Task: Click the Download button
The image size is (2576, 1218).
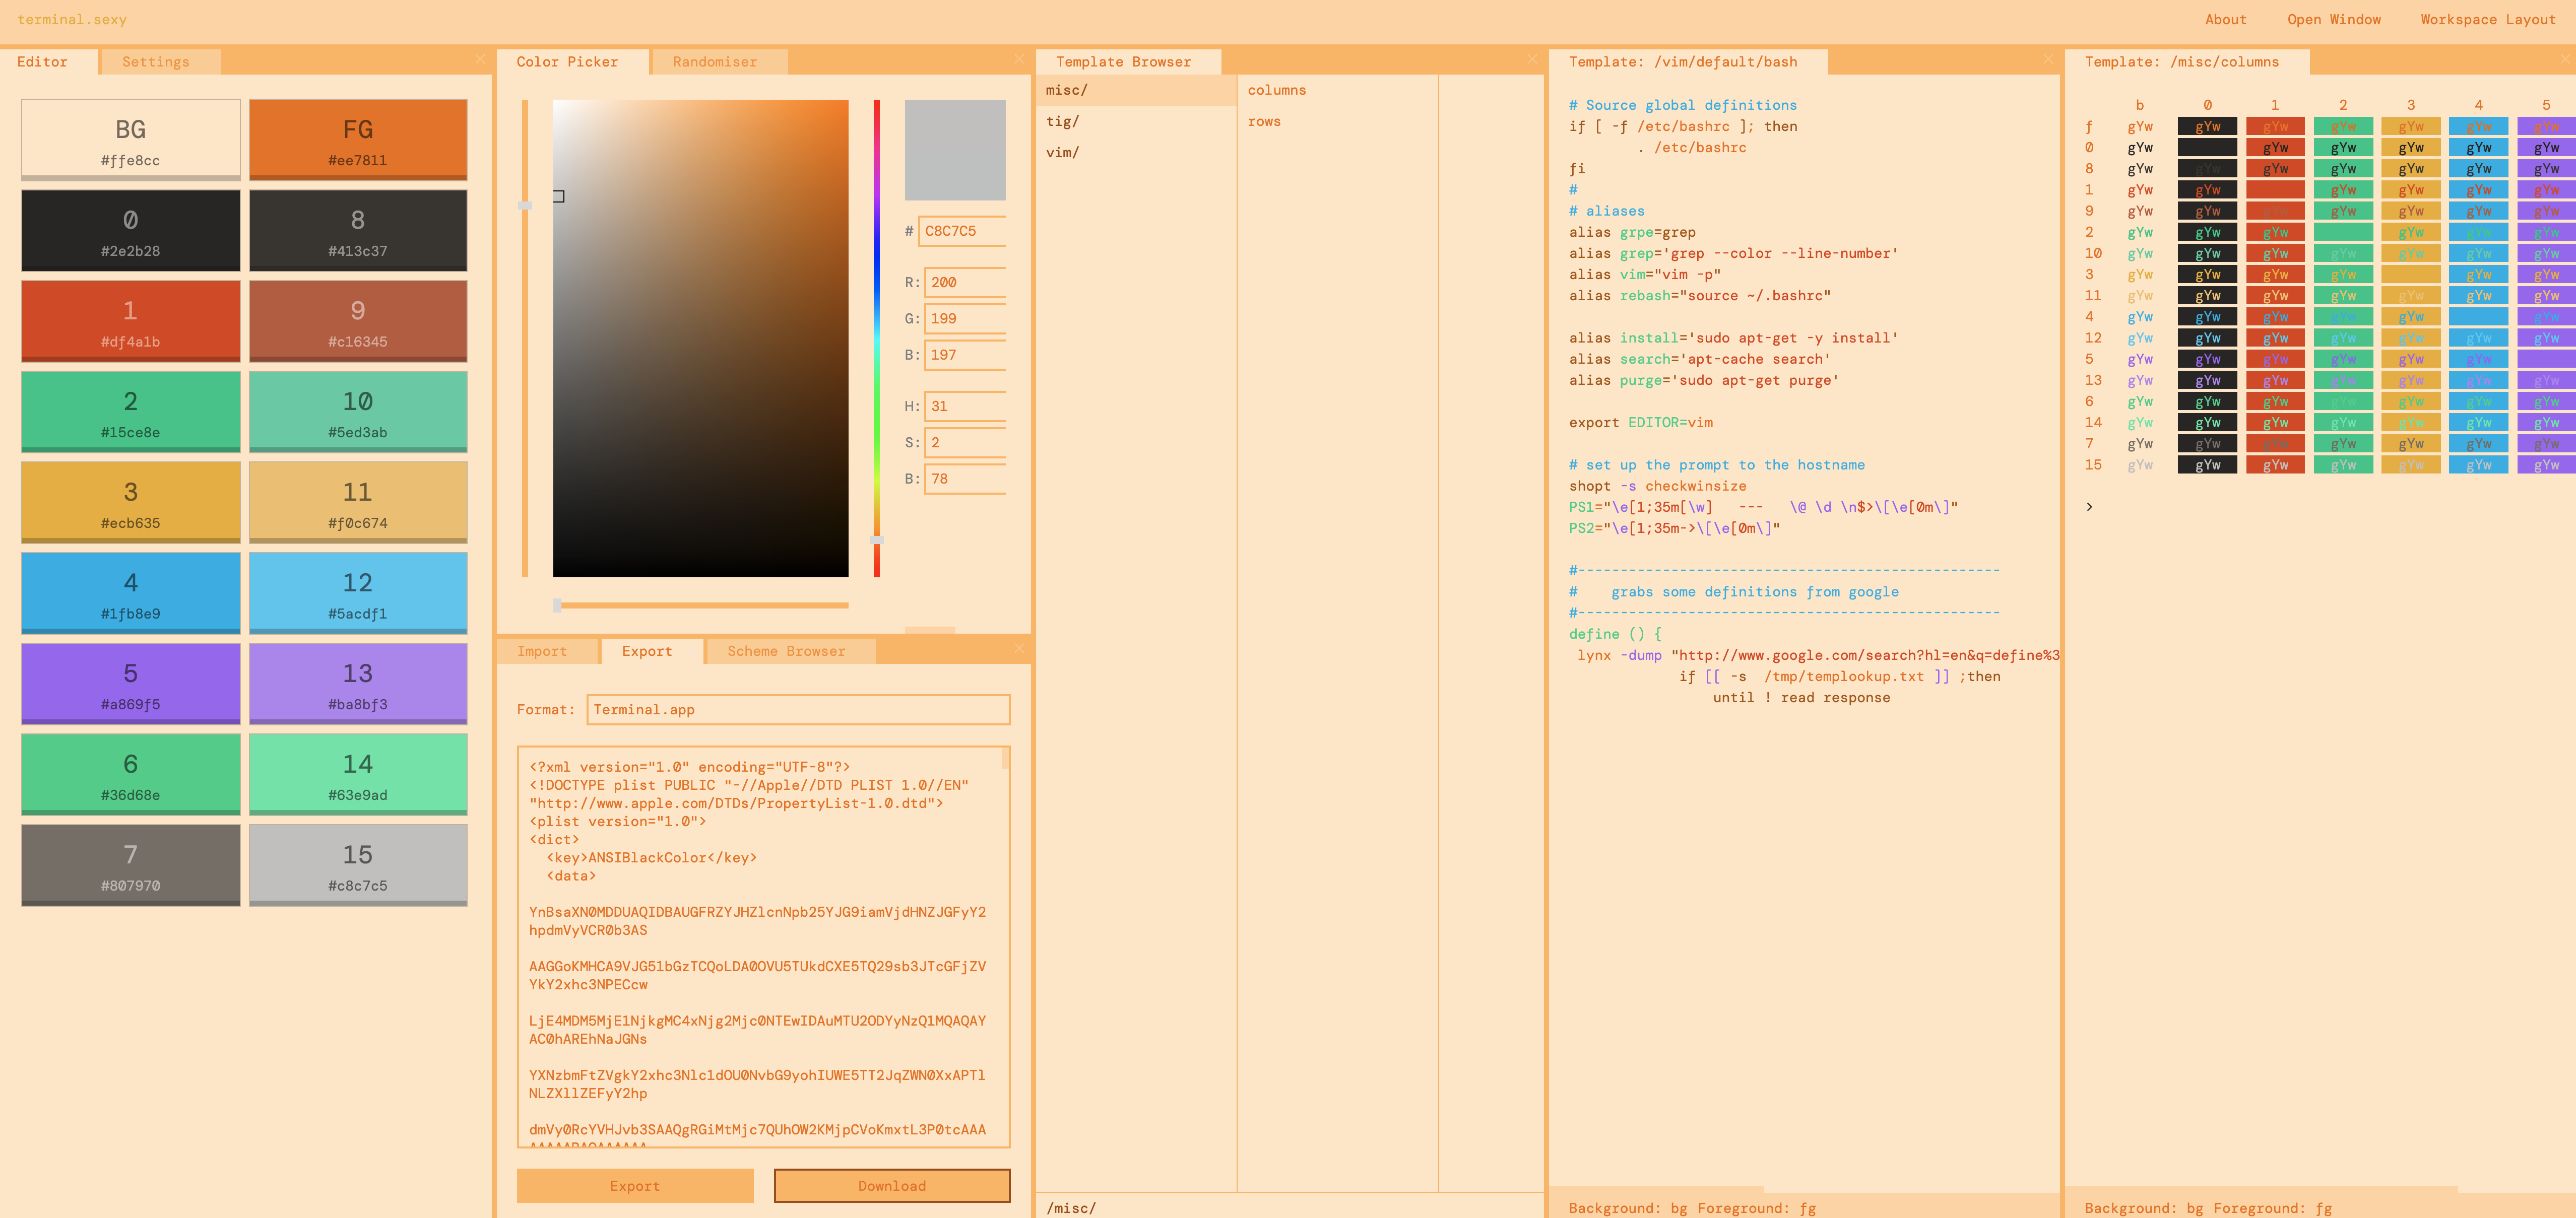Action: pos(891,1185)
